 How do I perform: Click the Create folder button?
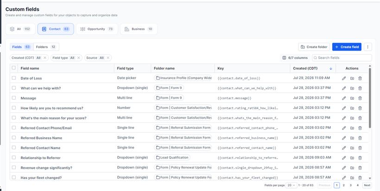pos(314,47)
